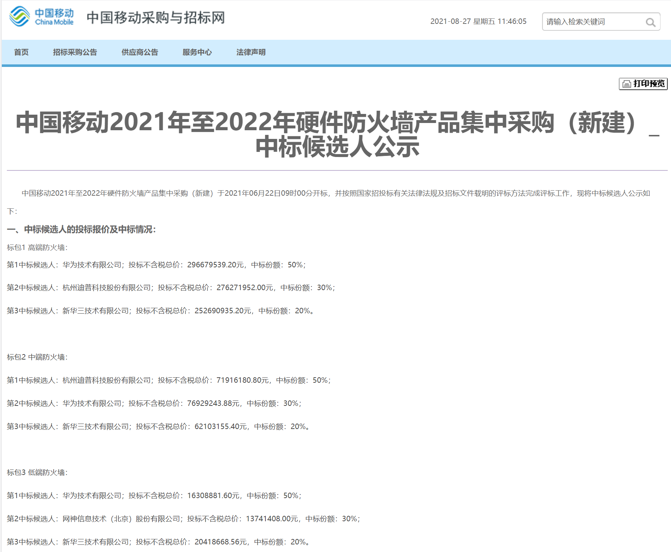Click the price 252690935.20元 line
671x552 pixels.
(x=160, y=311)
